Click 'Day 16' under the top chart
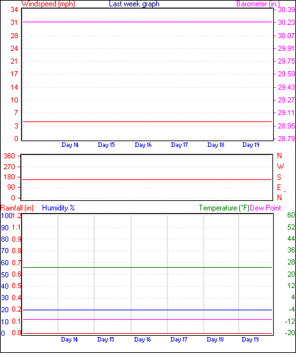The height and width of the screenshot is (358, 296). point(143,145)
